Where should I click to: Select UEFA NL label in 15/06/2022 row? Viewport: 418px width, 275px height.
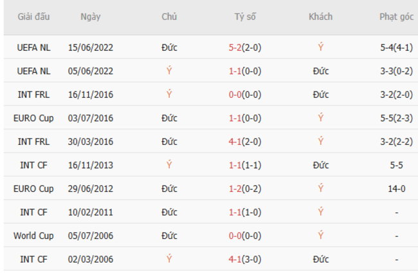[x=33, y=47]
